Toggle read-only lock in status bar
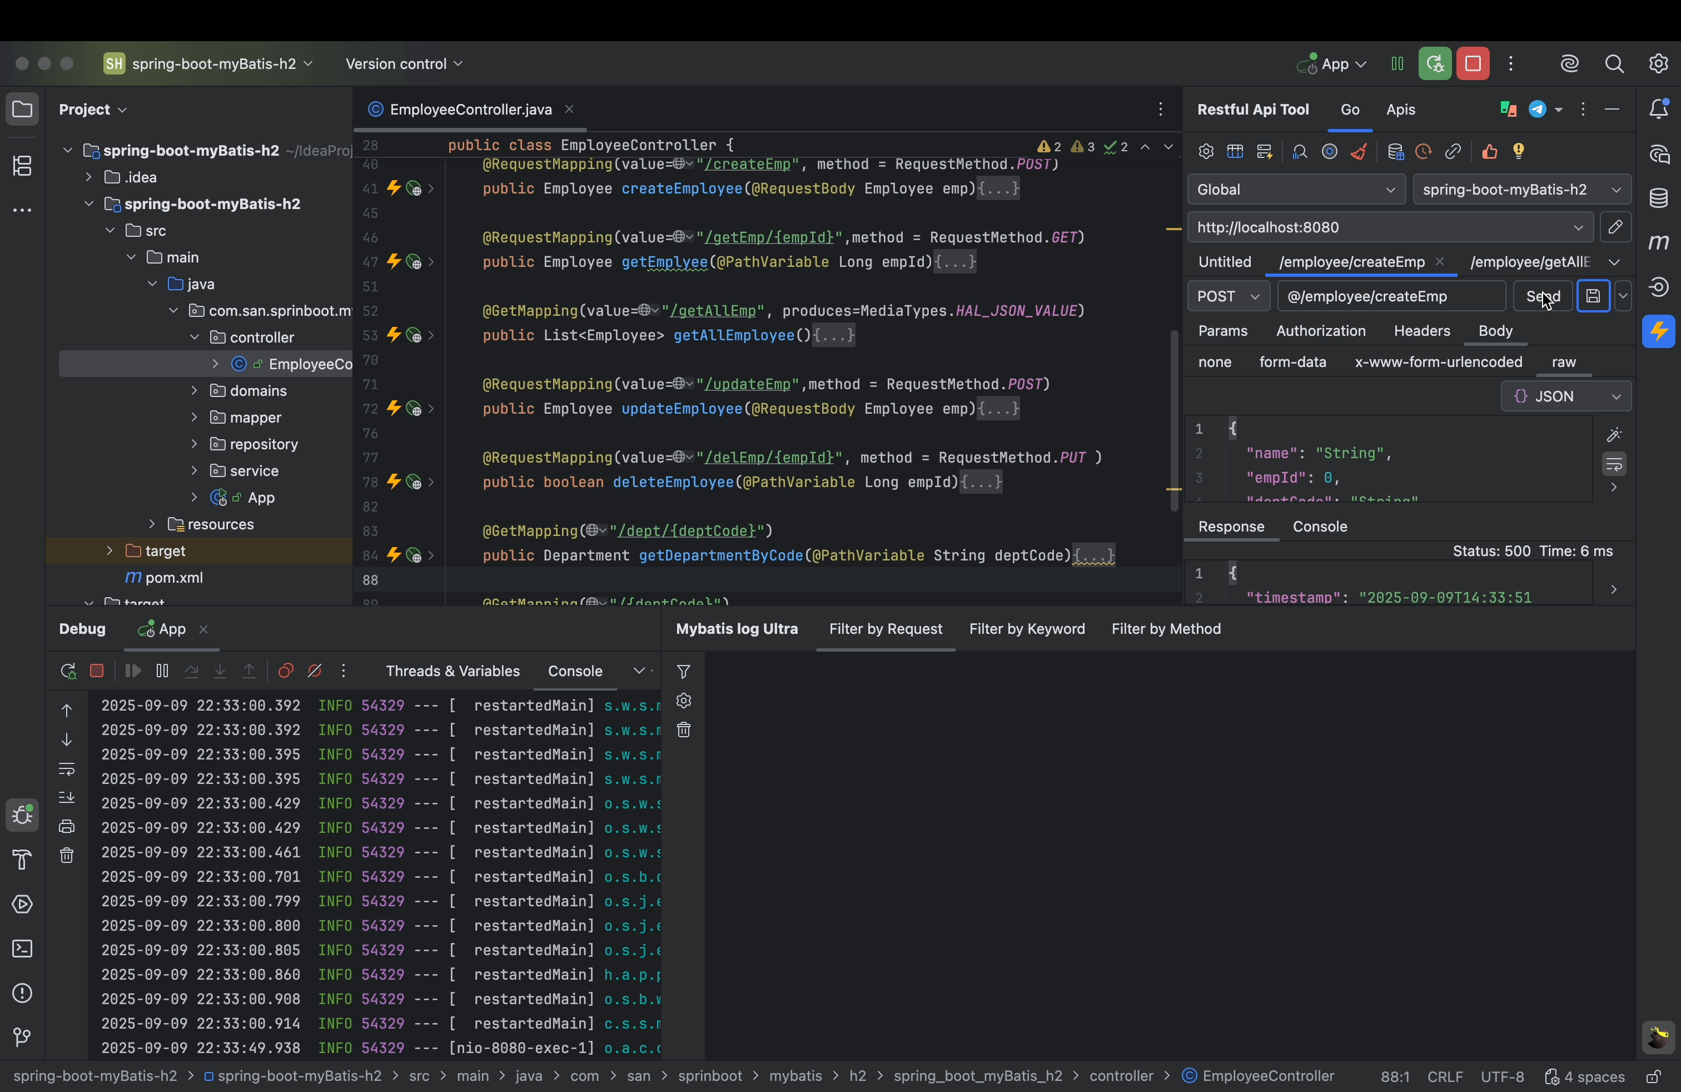1681x1092 pixels. (1653, 1076)
